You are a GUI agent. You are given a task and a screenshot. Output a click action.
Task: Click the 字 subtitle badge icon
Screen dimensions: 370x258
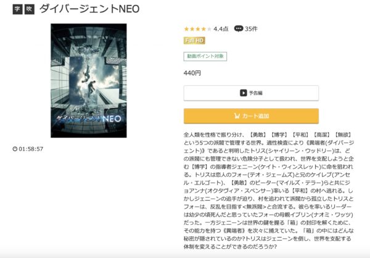pyautogui.click(x=17, y=9)
